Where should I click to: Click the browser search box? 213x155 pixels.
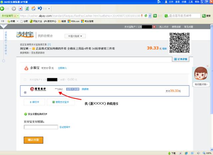[184, 16]
